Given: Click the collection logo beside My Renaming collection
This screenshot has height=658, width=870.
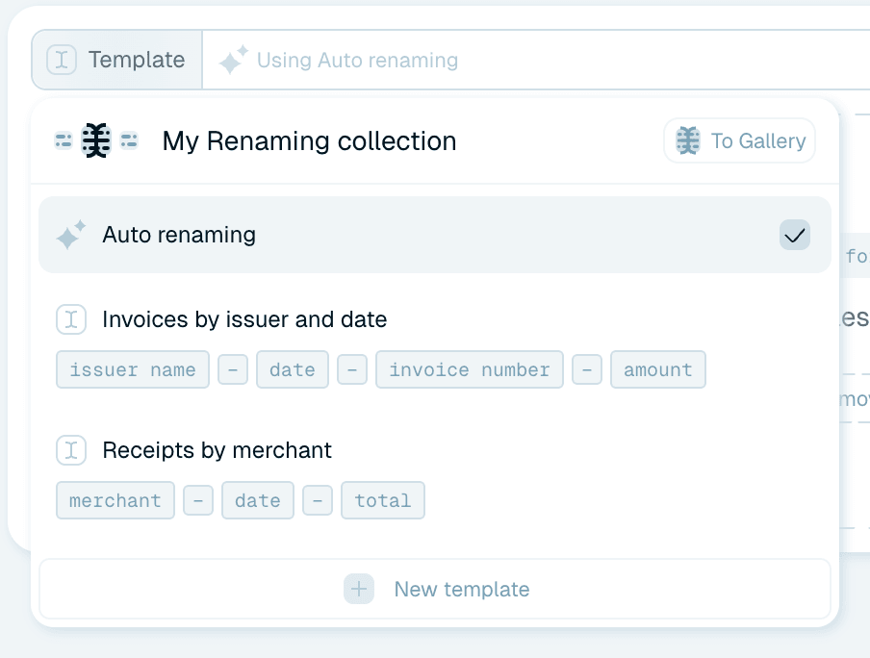Looking at the screenshot, I should pyautogui.click(x=96, y=140).
